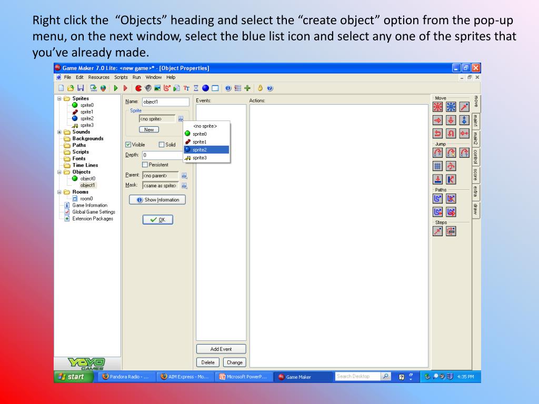The height and width of the screenshot is (404, 539).
Task: Create a sprite with the Pacman icon
Action: [138, 88]
